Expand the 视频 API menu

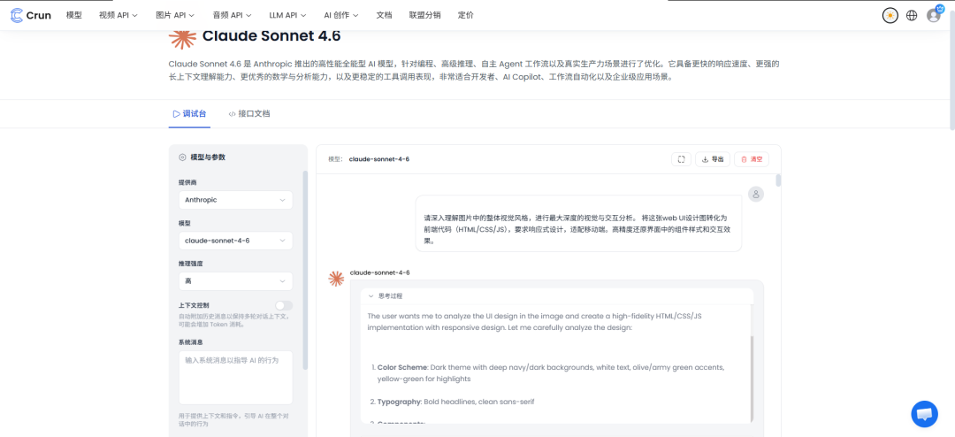point(118,15)
